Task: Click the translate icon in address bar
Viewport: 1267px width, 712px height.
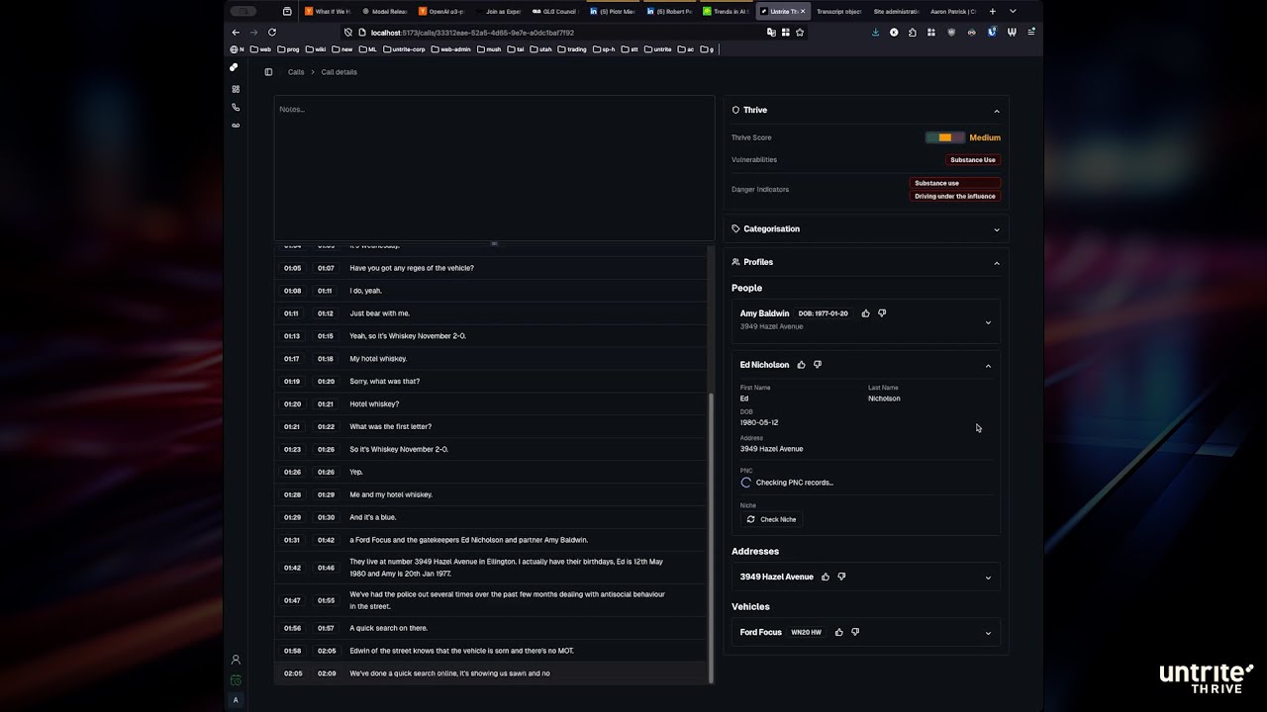Action: pyautogui.click(x=771, y=32)
